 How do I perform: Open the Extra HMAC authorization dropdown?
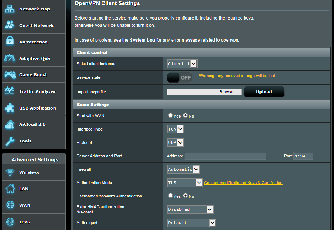click(190, 209)
